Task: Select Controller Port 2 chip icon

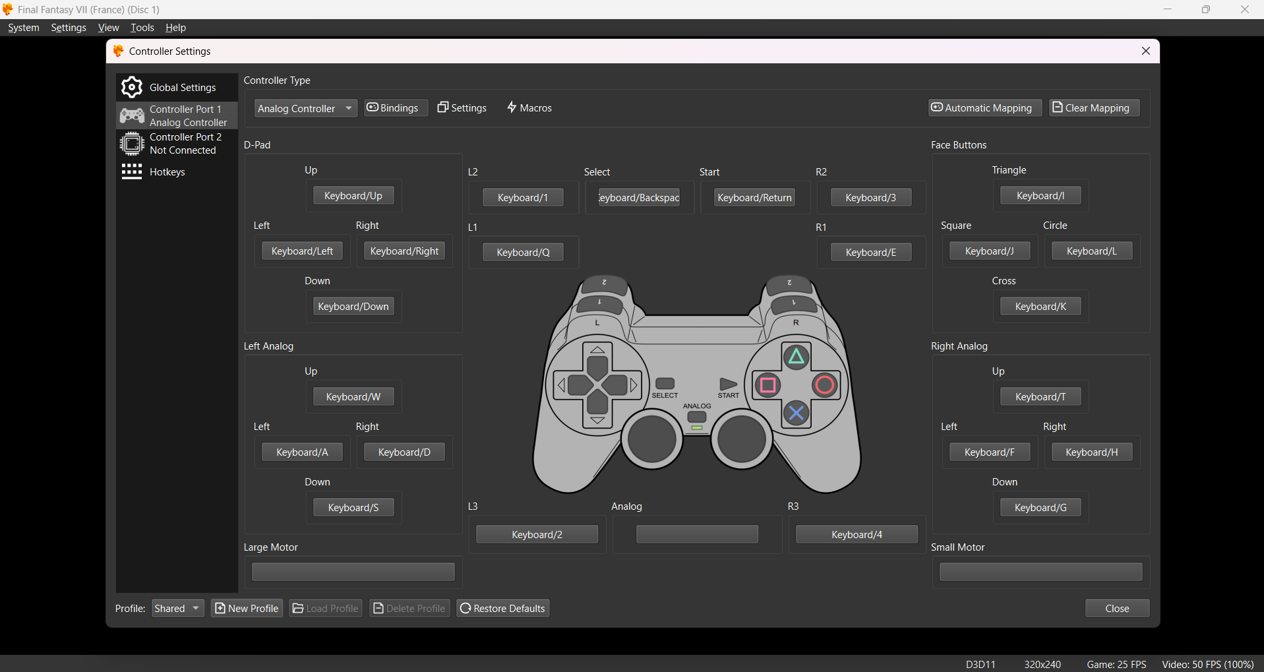Action: pyautogui.click(x=132, y=143)
